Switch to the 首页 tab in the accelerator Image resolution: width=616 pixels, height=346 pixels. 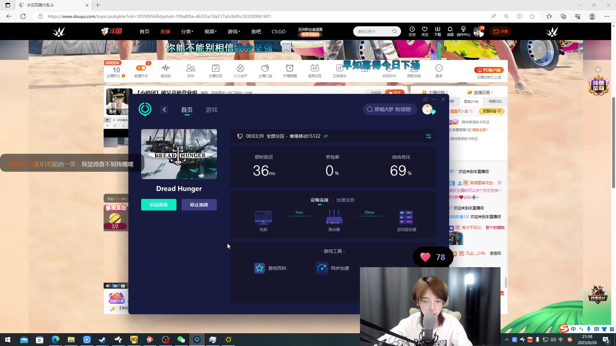[187, 110]
